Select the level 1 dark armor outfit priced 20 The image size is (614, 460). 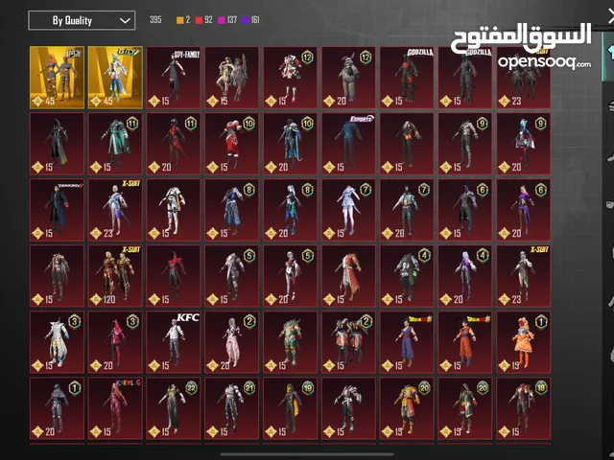(x=57, y=408)
